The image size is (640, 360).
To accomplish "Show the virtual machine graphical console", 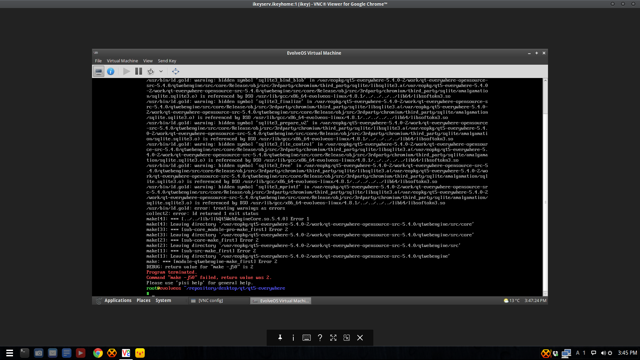I will tap(98, 71).
